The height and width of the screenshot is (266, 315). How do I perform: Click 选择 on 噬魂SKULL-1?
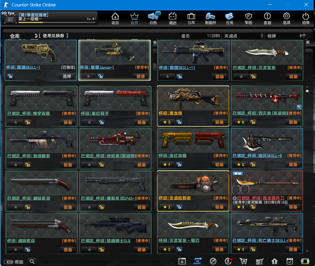pos(67,76)
